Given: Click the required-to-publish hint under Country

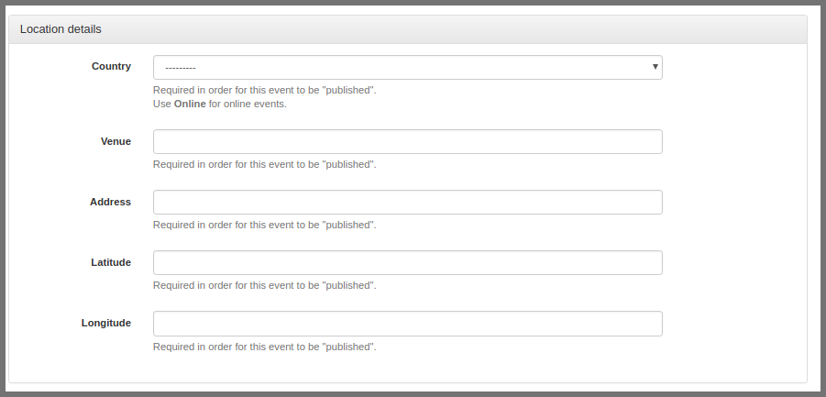Looking at the screenshot, I should (x=264, y=90).
